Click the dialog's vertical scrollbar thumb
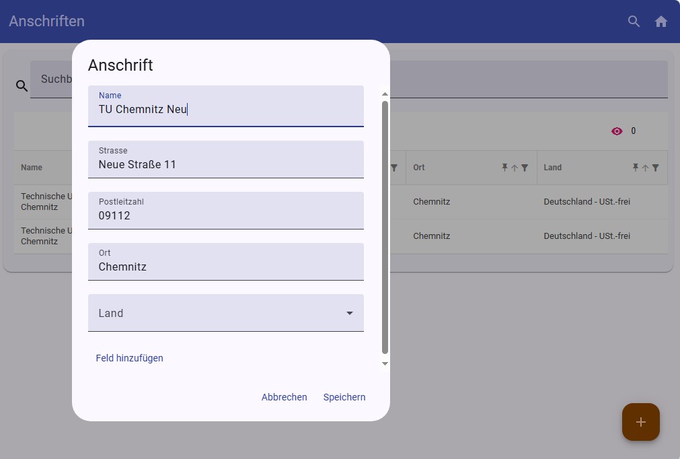The width and height of the screenshot is (680, 459). point(385,227)
